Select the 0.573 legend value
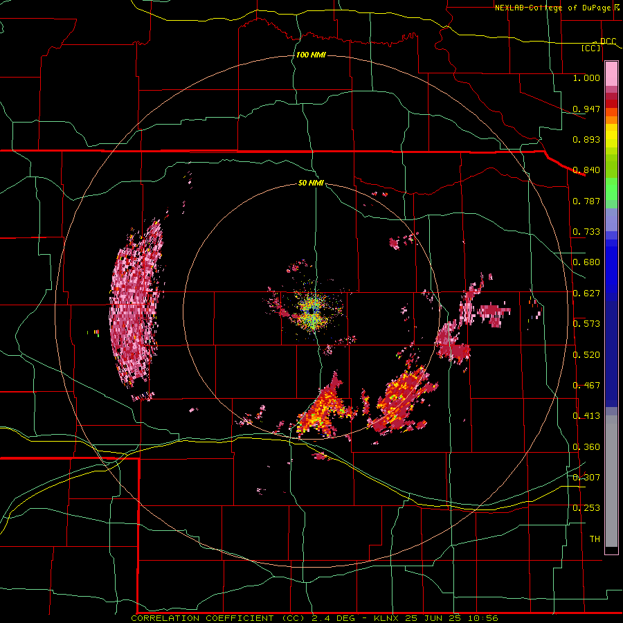The height and width of the screenshot is (623, 623). (x=586, y=324)
